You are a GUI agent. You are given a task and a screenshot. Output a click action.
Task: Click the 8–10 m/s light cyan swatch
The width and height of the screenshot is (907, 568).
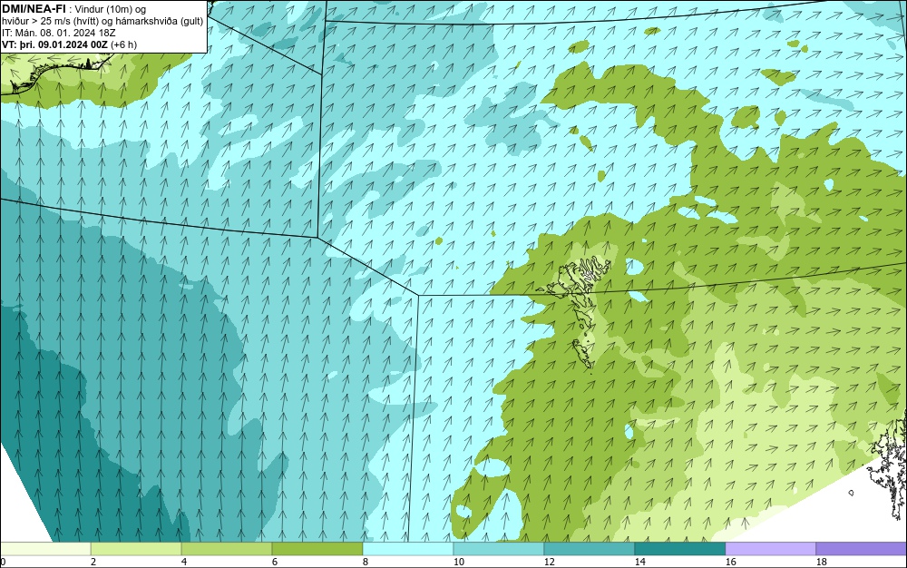click(408, 549)
